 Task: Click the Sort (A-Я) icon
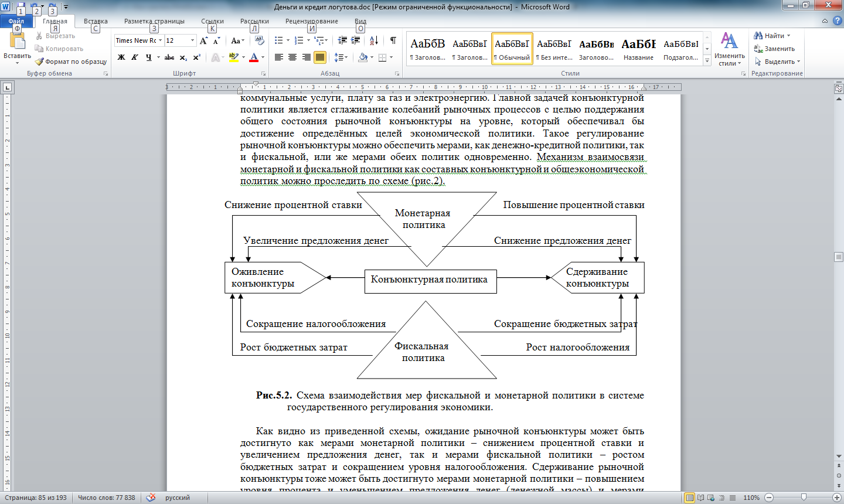tap(374, 40)
